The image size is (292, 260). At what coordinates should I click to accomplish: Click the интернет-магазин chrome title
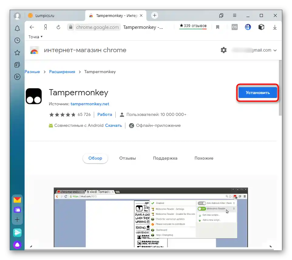point(85,50)
